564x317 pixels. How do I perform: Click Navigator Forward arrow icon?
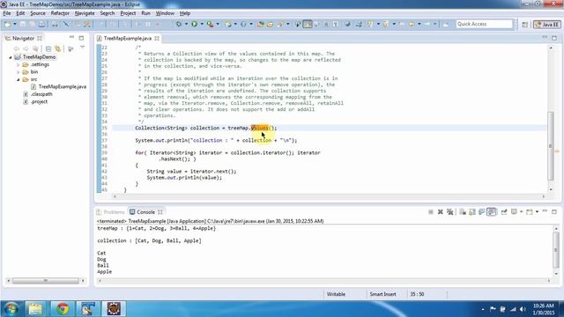[x=26, y=48]
